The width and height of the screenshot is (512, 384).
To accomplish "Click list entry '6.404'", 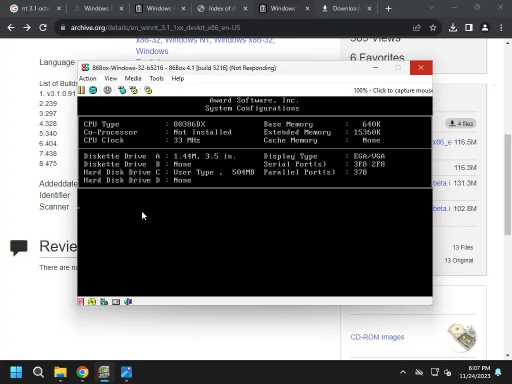I will click(48, 143).
